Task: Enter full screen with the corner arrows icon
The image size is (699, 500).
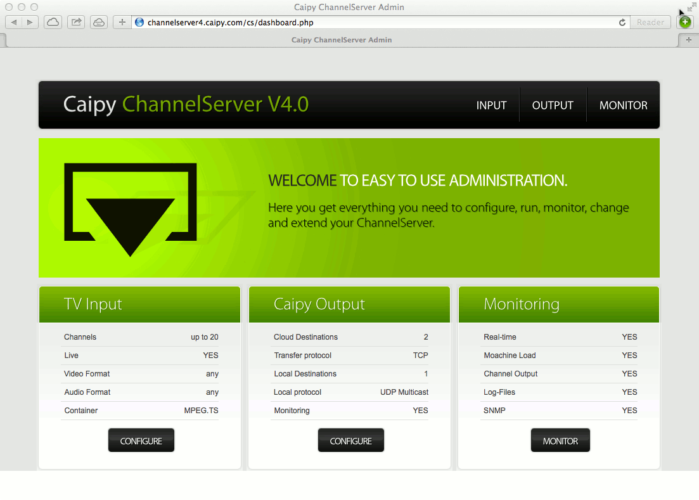Action: [690, 8]
